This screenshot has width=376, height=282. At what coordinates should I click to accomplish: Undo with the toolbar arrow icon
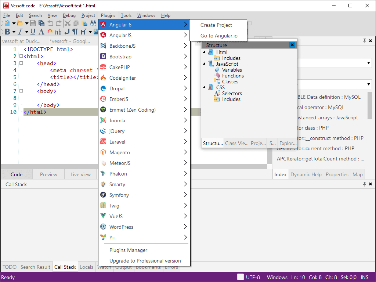(50, 23)
